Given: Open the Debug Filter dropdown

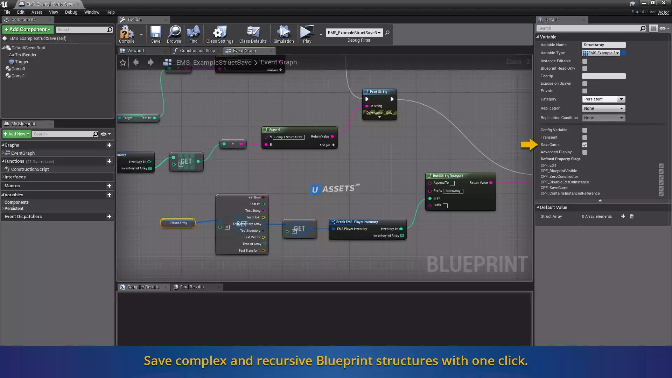Looking at the screenshot, I should [354, 33].
